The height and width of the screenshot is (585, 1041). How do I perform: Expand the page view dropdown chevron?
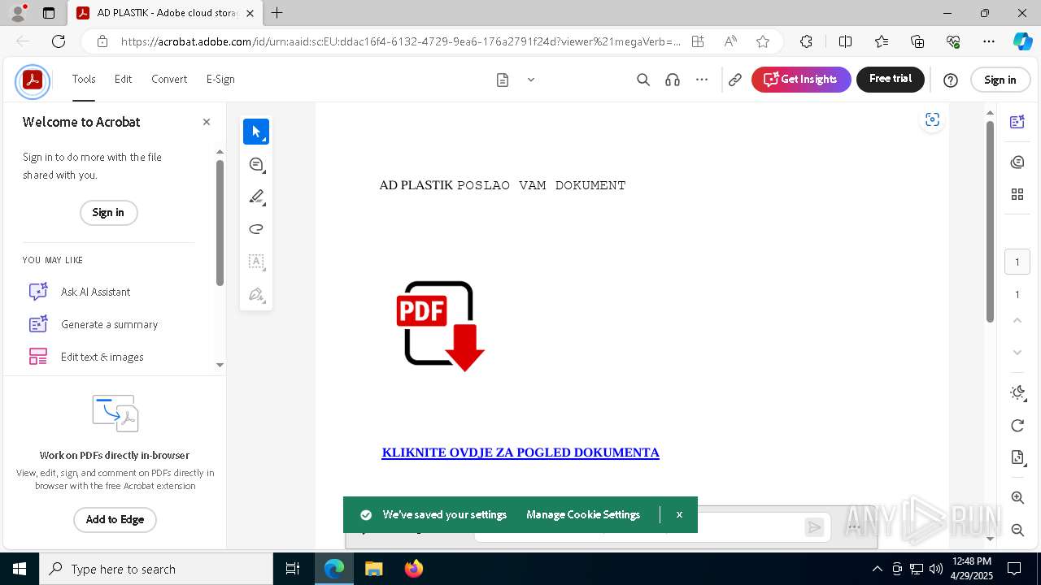pos(531,80)
